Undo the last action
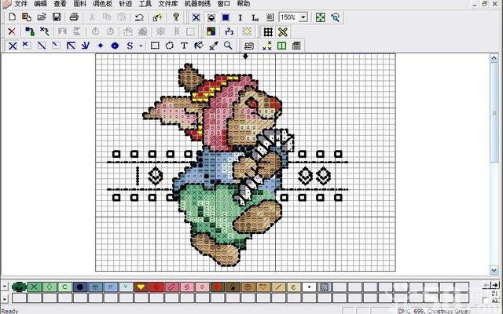Image resolution: width=503 pixels, height=314 pixels. [x=139, y=17]
